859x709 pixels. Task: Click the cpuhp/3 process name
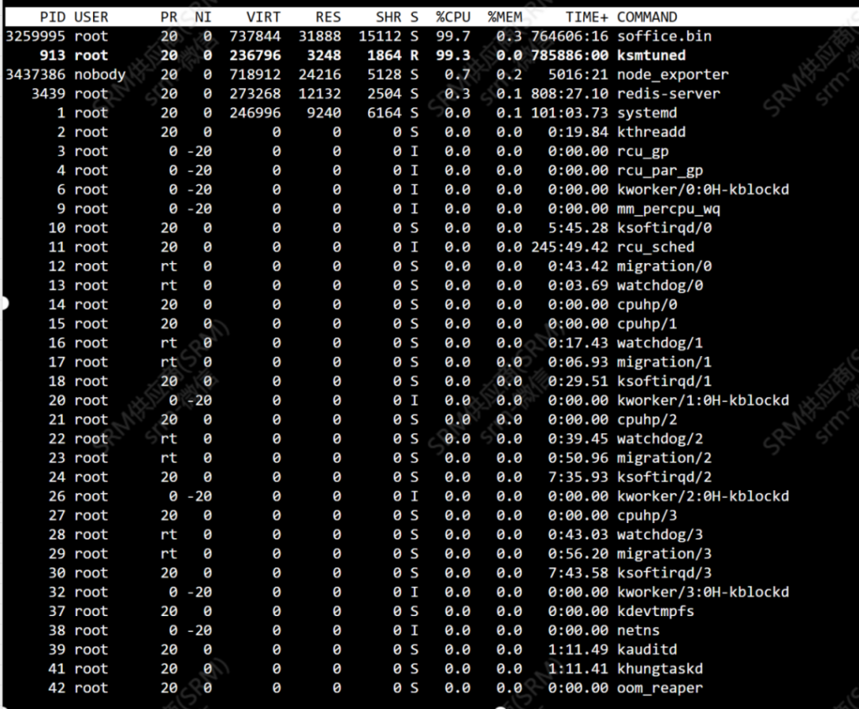tap(647, 515)
